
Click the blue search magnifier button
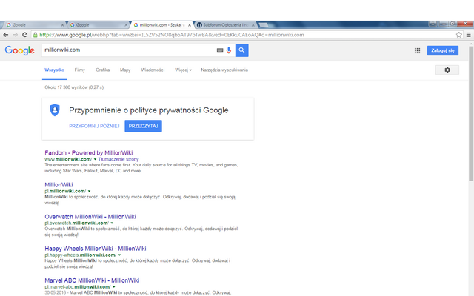click(242, 50)
